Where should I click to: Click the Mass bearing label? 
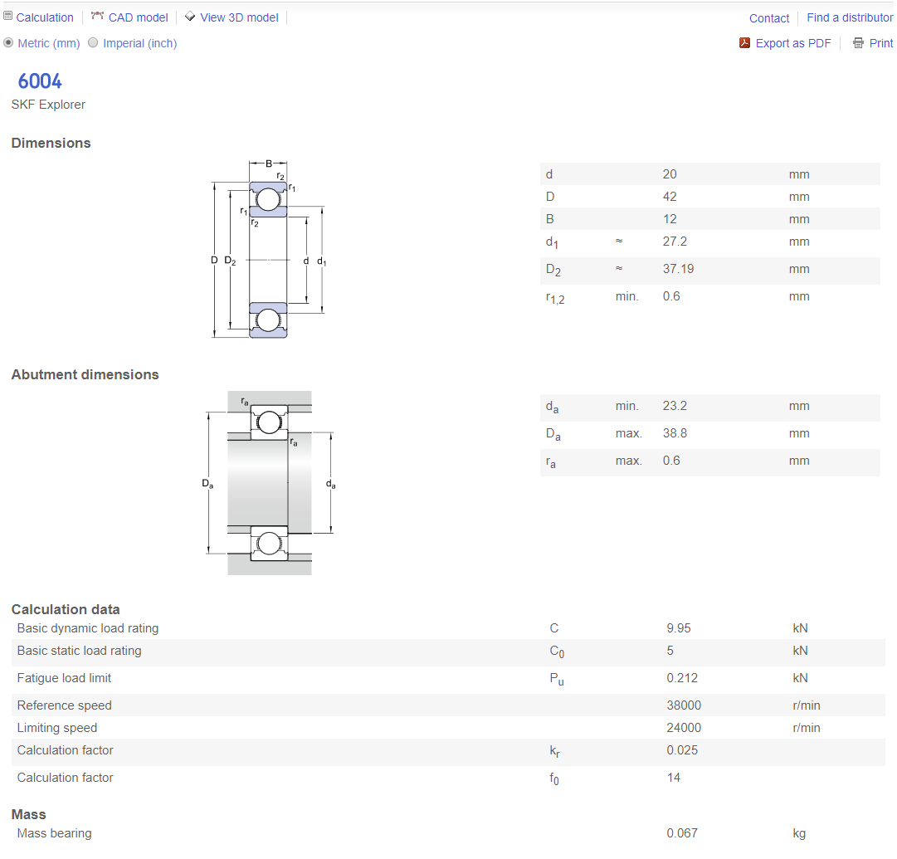click(54, 834)
